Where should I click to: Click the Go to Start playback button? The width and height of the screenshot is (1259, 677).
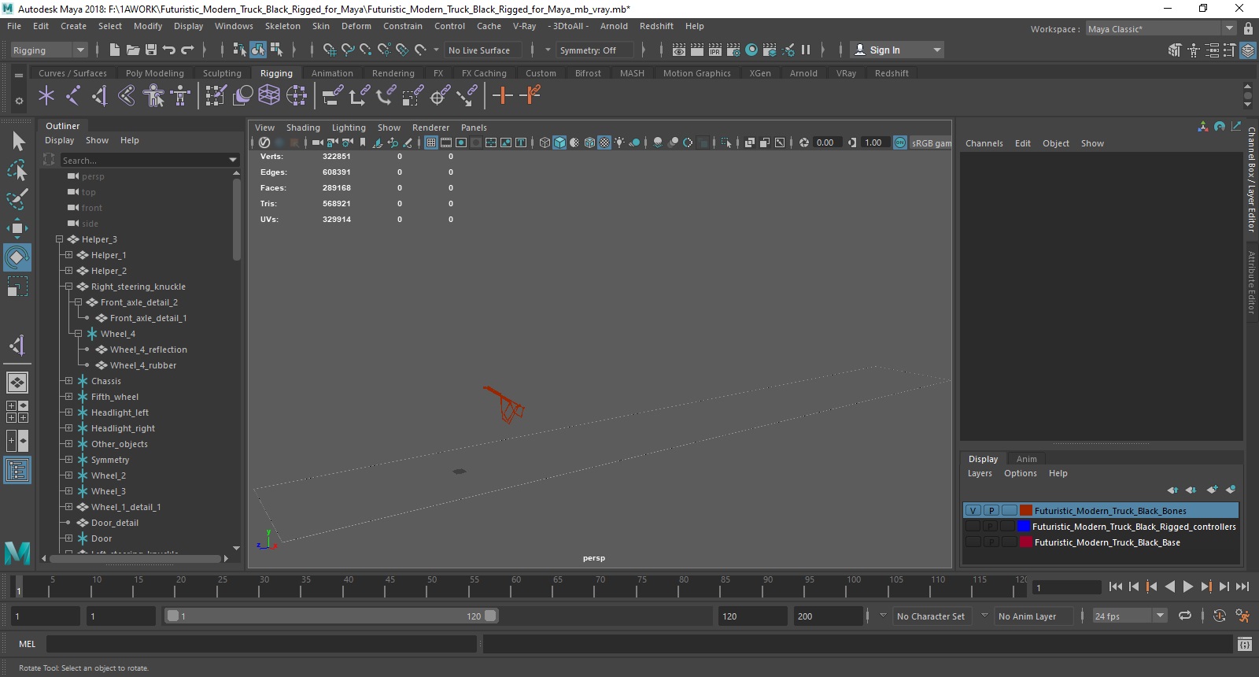1115,586
